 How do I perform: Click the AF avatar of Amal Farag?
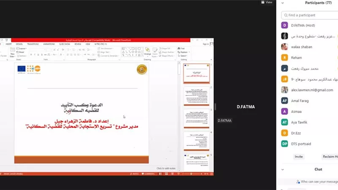click(x=284, y=100)
